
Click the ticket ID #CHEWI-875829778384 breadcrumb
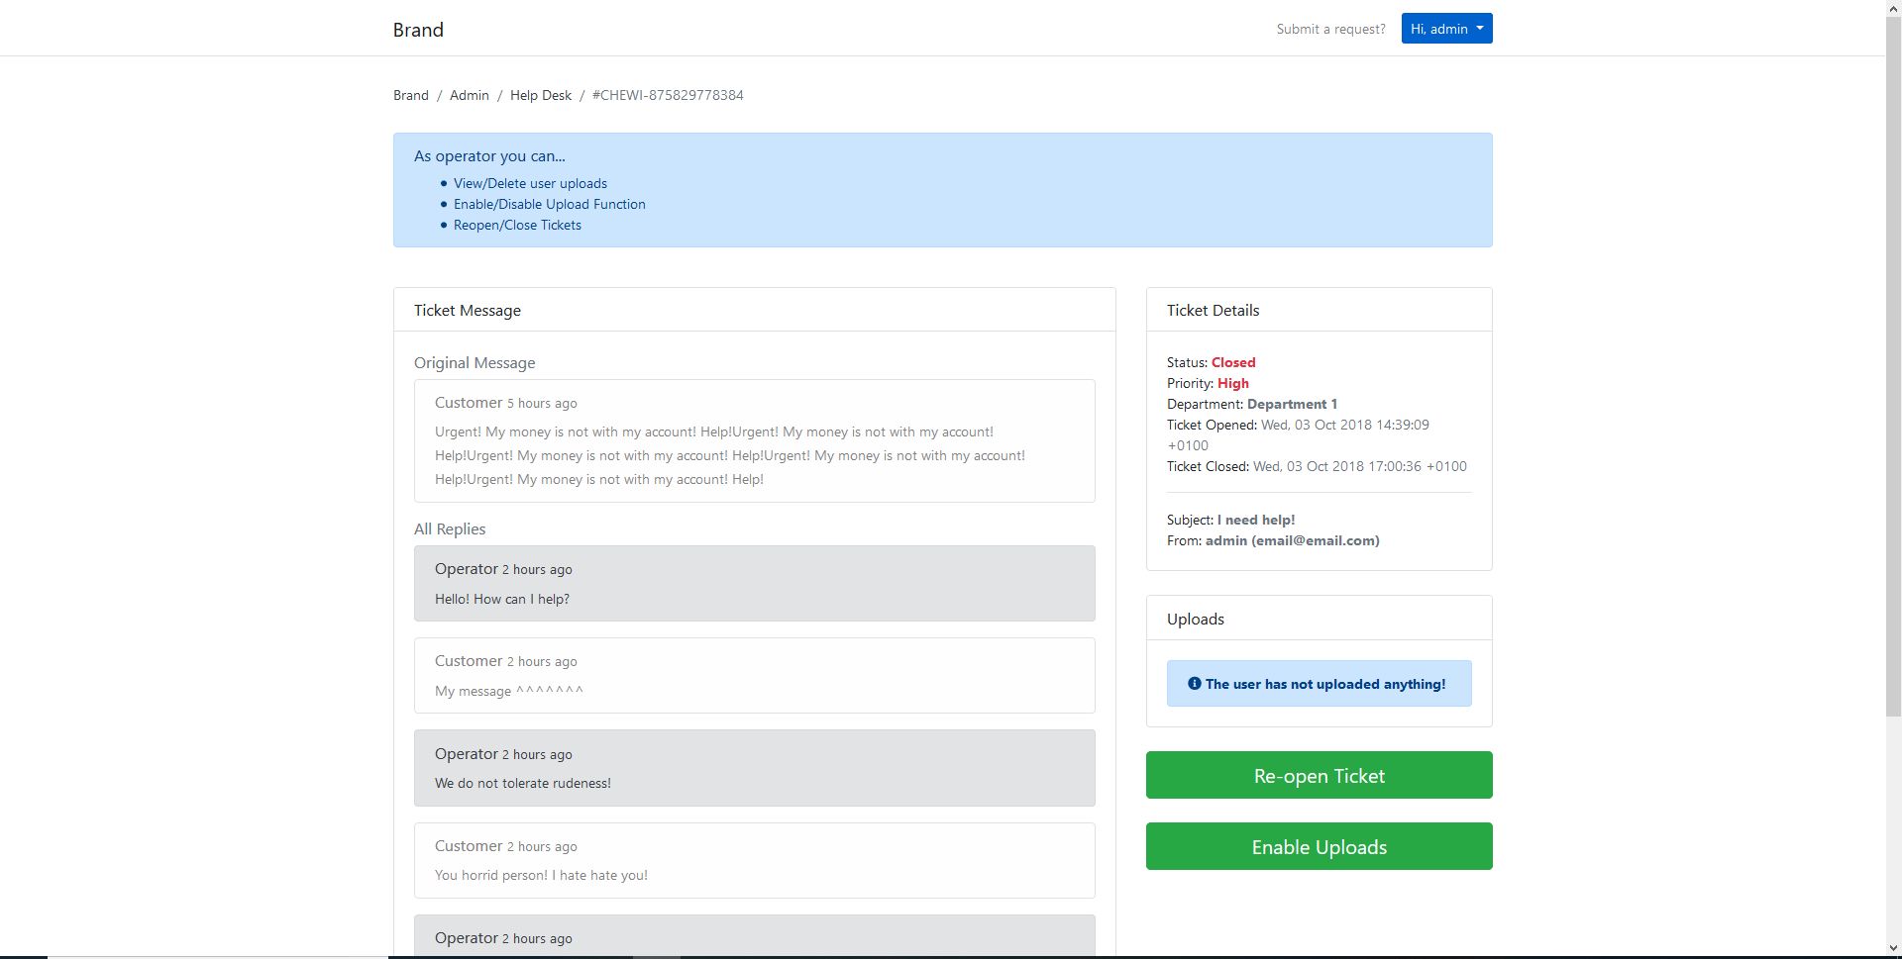pos(668,95)
